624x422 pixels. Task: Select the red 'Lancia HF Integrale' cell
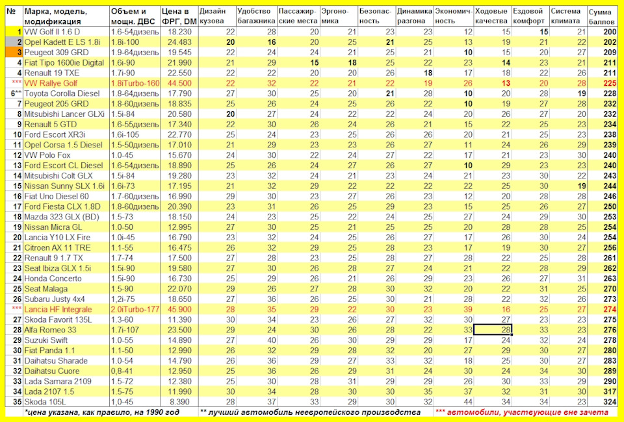click(66, 310)
